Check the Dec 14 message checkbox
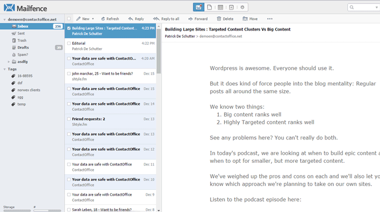The image size is (380, 212). pyautogui.click(x=69, y=104)
